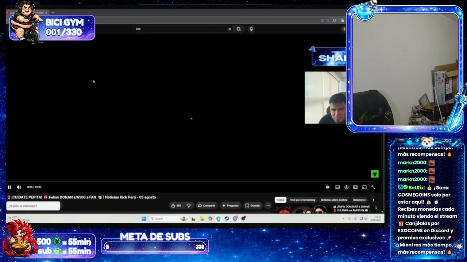
Task: Click the ¿El video se interrumpe? popup
Action: click(33, 206)
